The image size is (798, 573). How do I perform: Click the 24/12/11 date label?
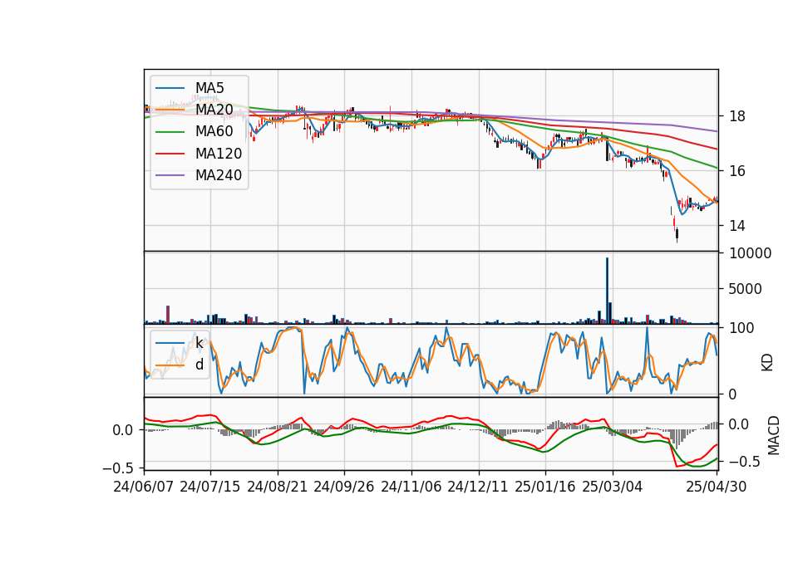pyautogui.click(x=478, y=487)
